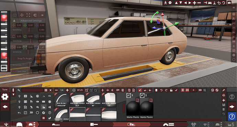Select material slot 1 icon

128,95
